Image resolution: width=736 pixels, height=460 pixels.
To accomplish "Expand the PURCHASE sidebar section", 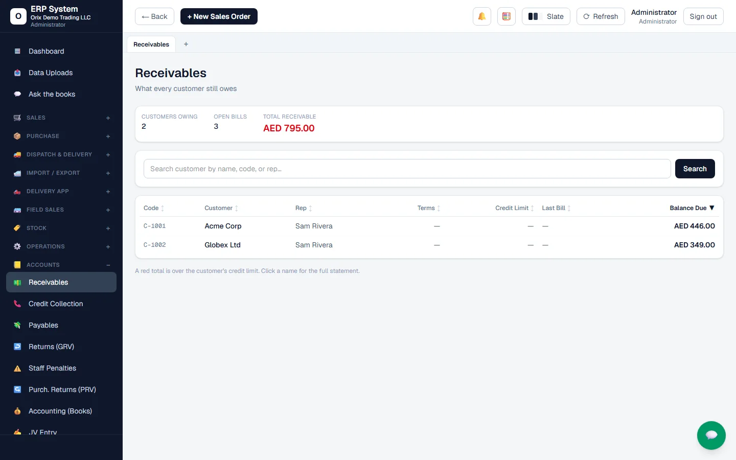I will [x=61, y=136].
